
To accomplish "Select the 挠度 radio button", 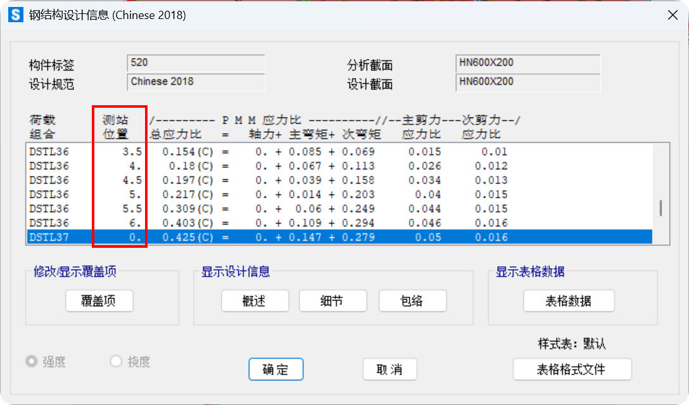I will click(116, 361).
